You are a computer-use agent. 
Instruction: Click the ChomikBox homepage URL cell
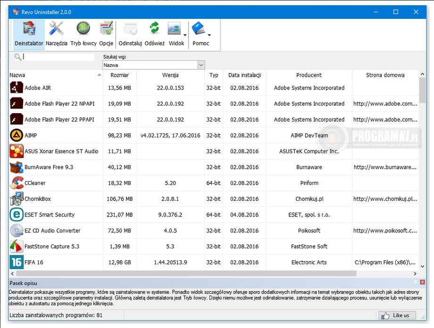tap(385, 199)
